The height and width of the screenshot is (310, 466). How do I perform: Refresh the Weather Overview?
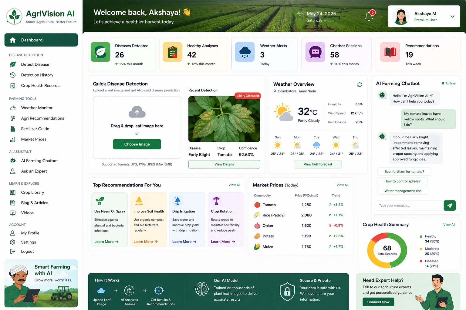coord(360,84)
